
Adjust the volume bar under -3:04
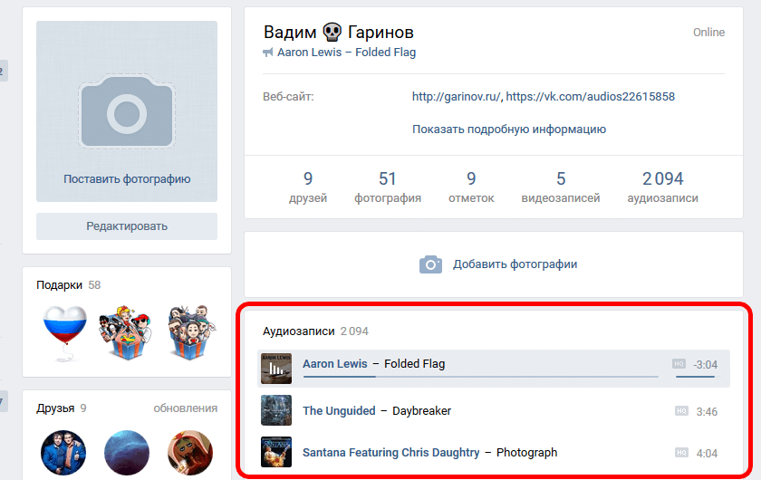pyautogui.click(x=695, y=376)
